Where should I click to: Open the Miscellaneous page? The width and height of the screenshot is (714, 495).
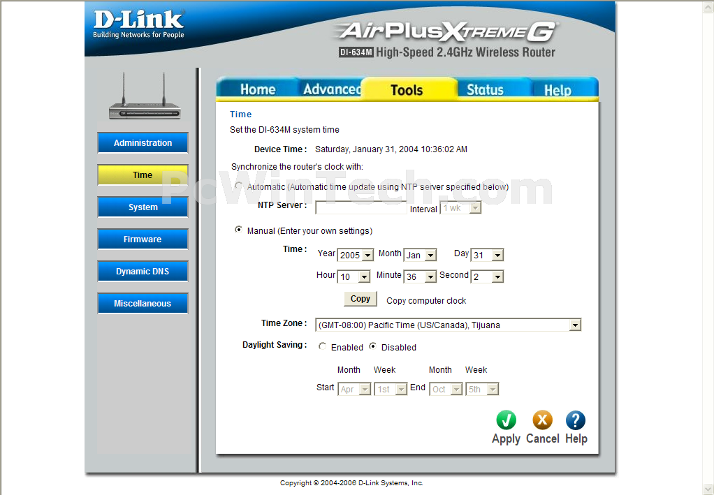143,304
